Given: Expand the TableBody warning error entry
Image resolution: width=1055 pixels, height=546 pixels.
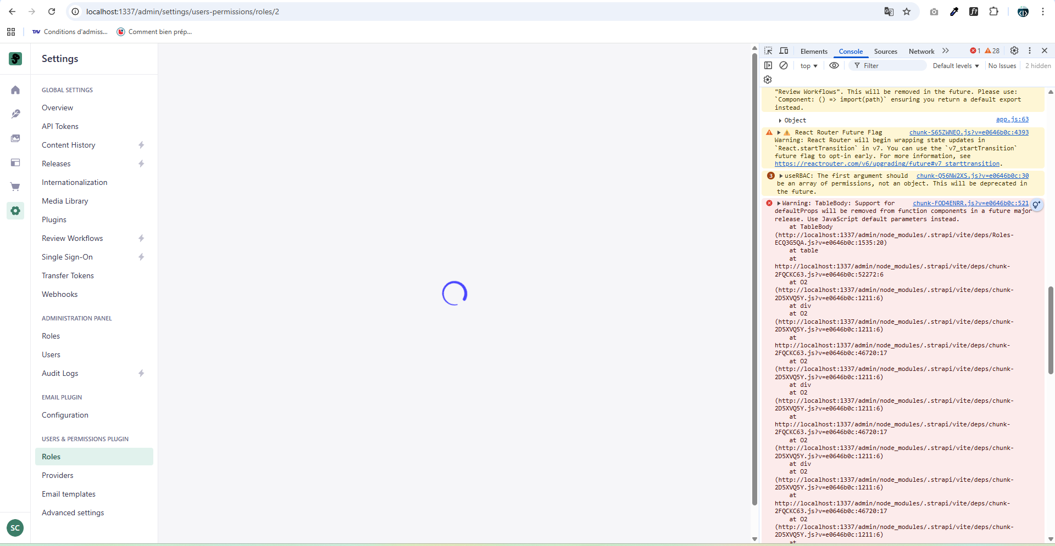Looking at the screenshot, I should tap(779, 204).
